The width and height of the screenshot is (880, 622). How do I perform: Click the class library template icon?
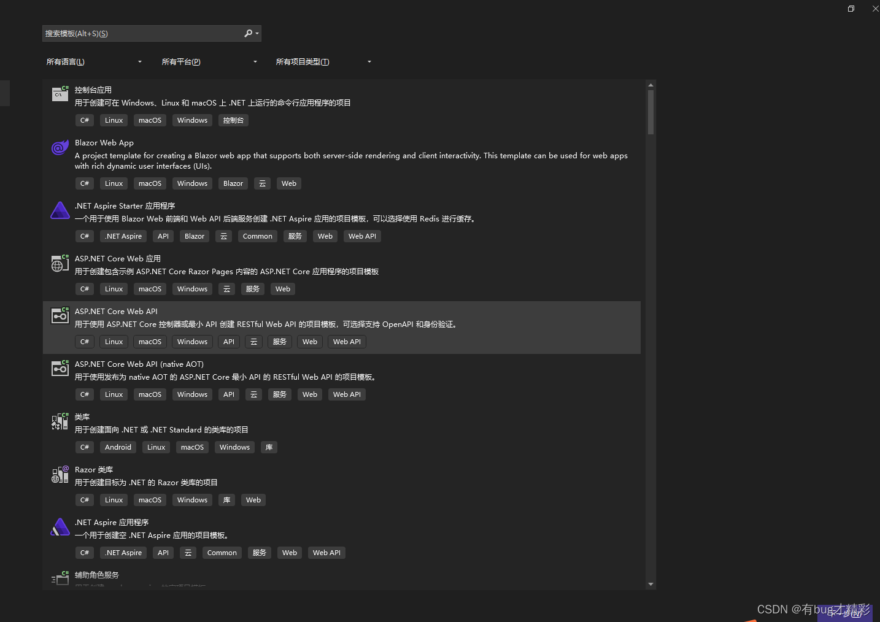coord(60,421)
